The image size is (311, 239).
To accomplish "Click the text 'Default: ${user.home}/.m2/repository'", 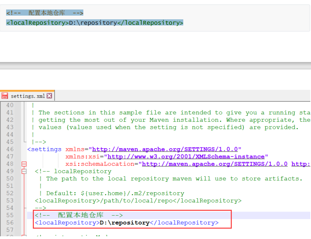I will click(115, 193).
